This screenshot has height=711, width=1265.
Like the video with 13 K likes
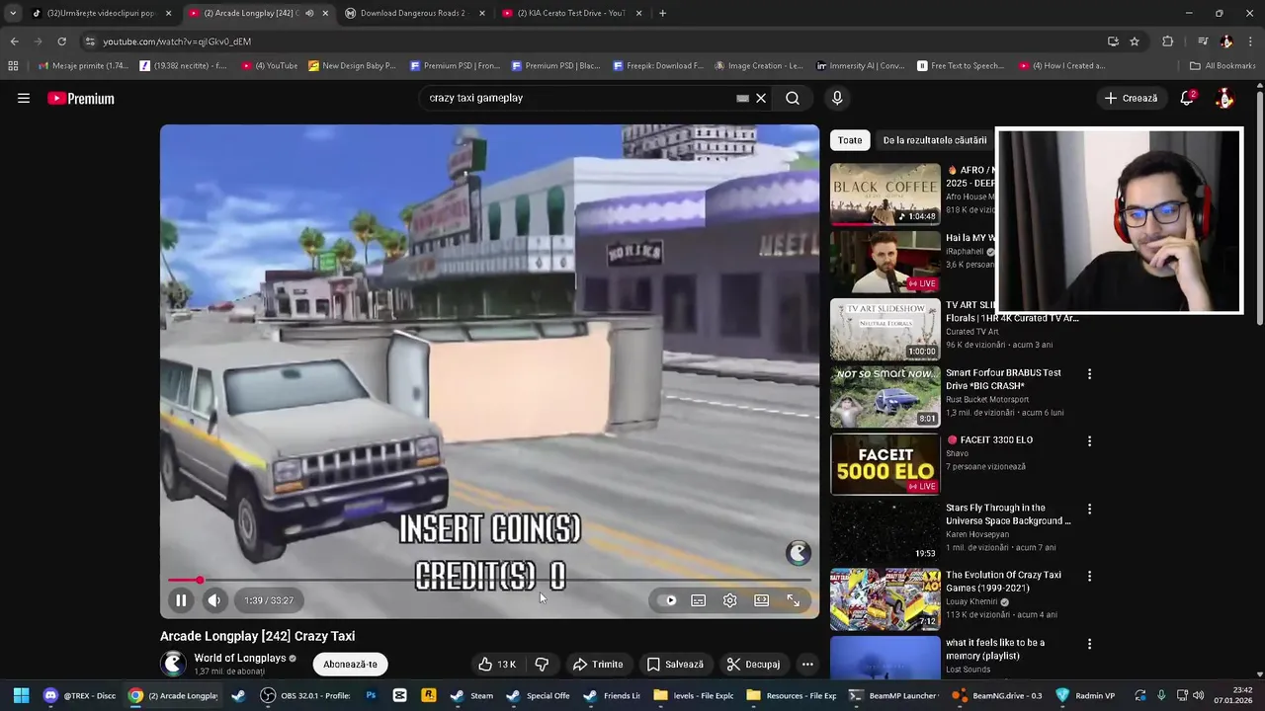click(497, 664)
